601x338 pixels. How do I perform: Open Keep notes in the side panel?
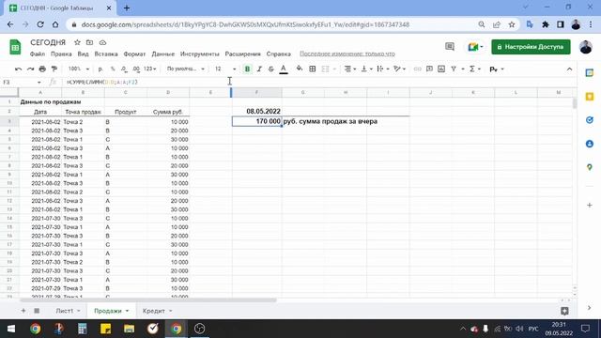point(589,97)
